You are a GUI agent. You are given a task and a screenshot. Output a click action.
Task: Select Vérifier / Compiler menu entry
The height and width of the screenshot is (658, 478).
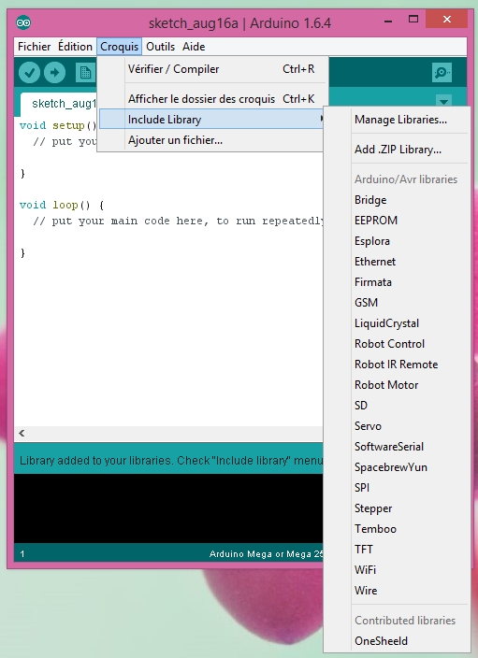pos(212,69)
